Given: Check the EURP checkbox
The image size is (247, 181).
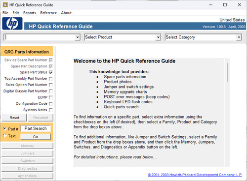Looking at the screenshot, I should point(51,97).
